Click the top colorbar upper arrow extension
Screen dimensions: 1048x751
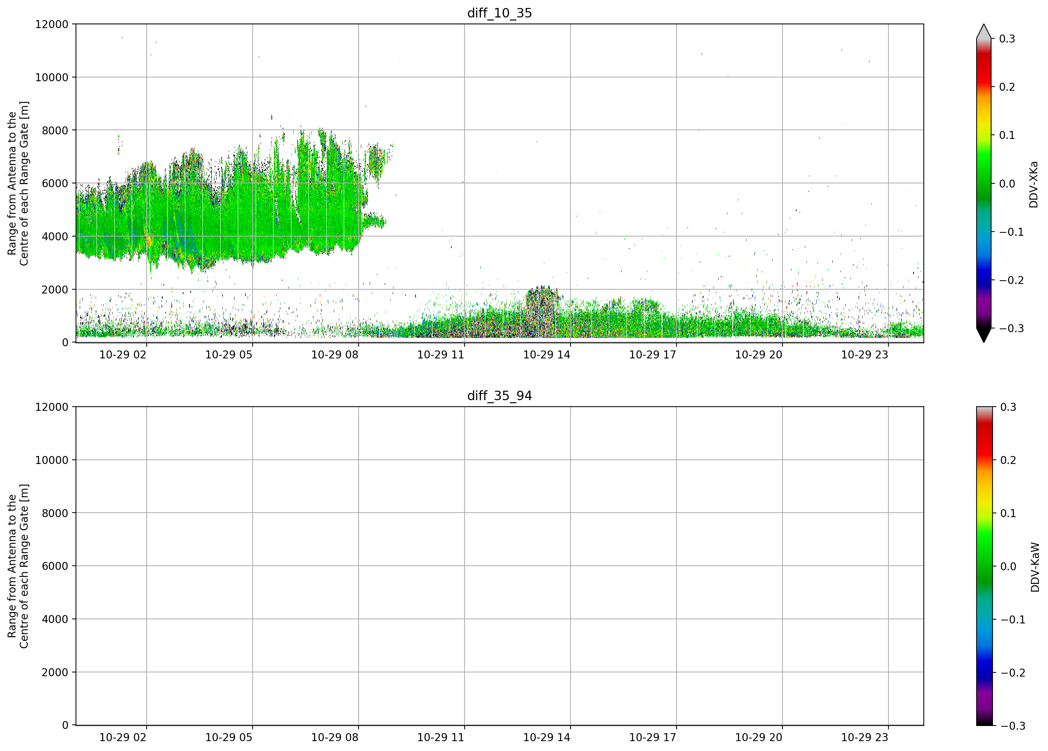[984, 32]
